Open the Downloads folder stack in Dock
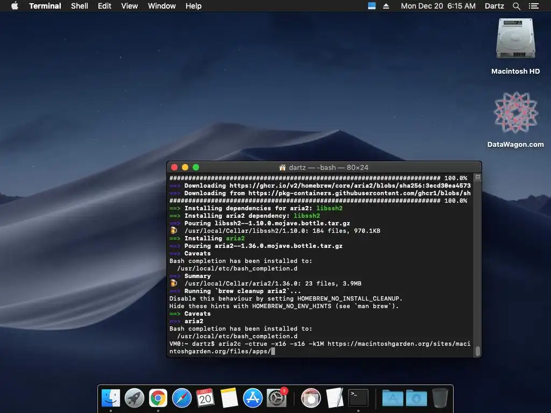The image size is (551, 413). click(416, 398)
